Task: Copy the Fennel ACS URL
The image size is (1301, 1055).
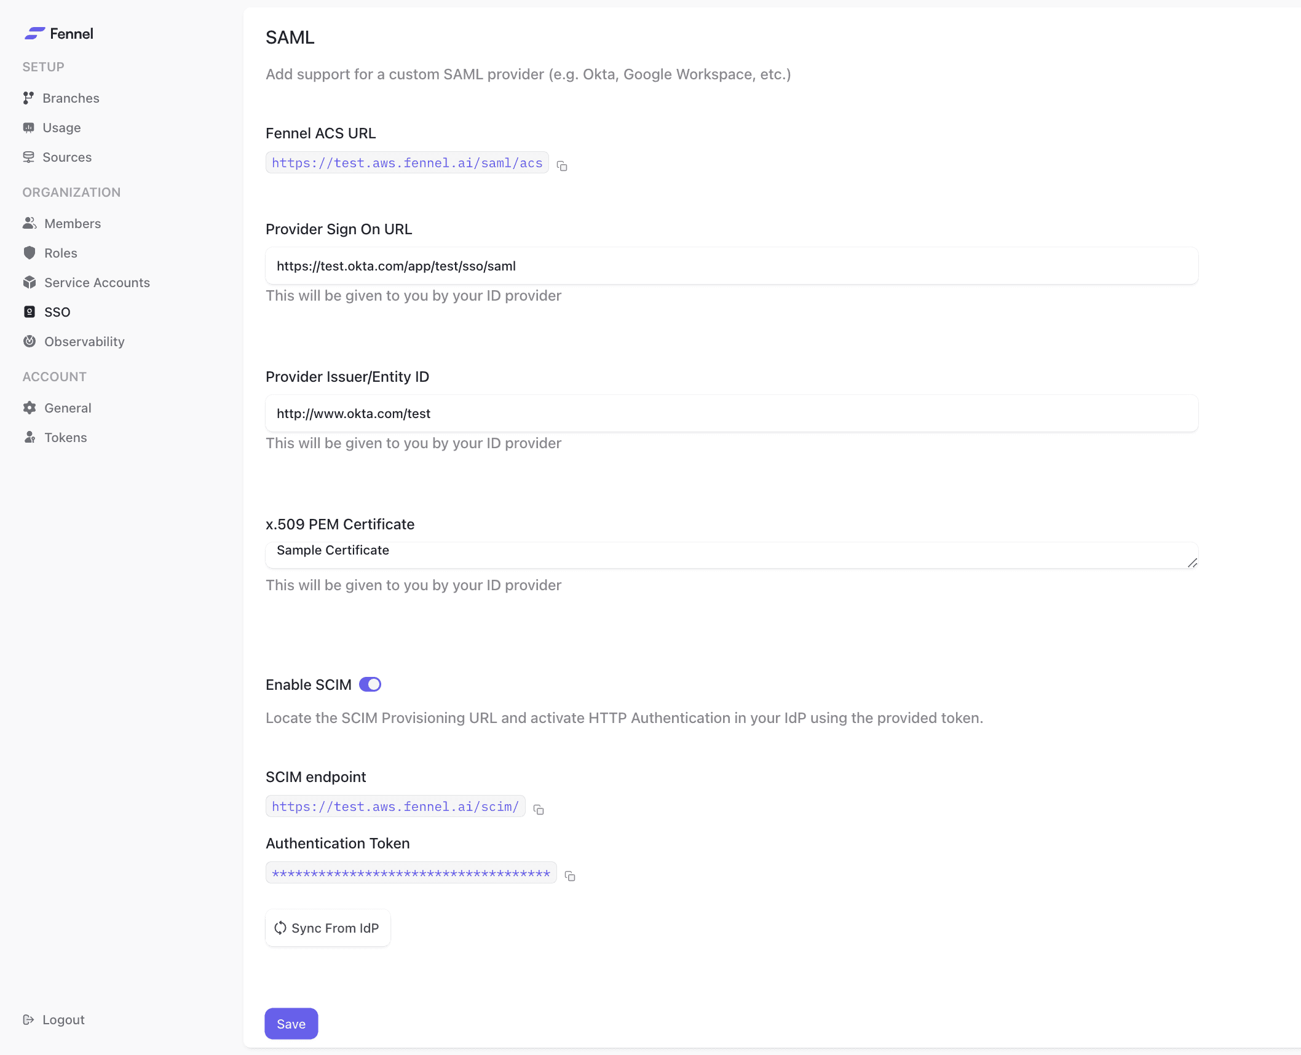Action: (561, 165)
